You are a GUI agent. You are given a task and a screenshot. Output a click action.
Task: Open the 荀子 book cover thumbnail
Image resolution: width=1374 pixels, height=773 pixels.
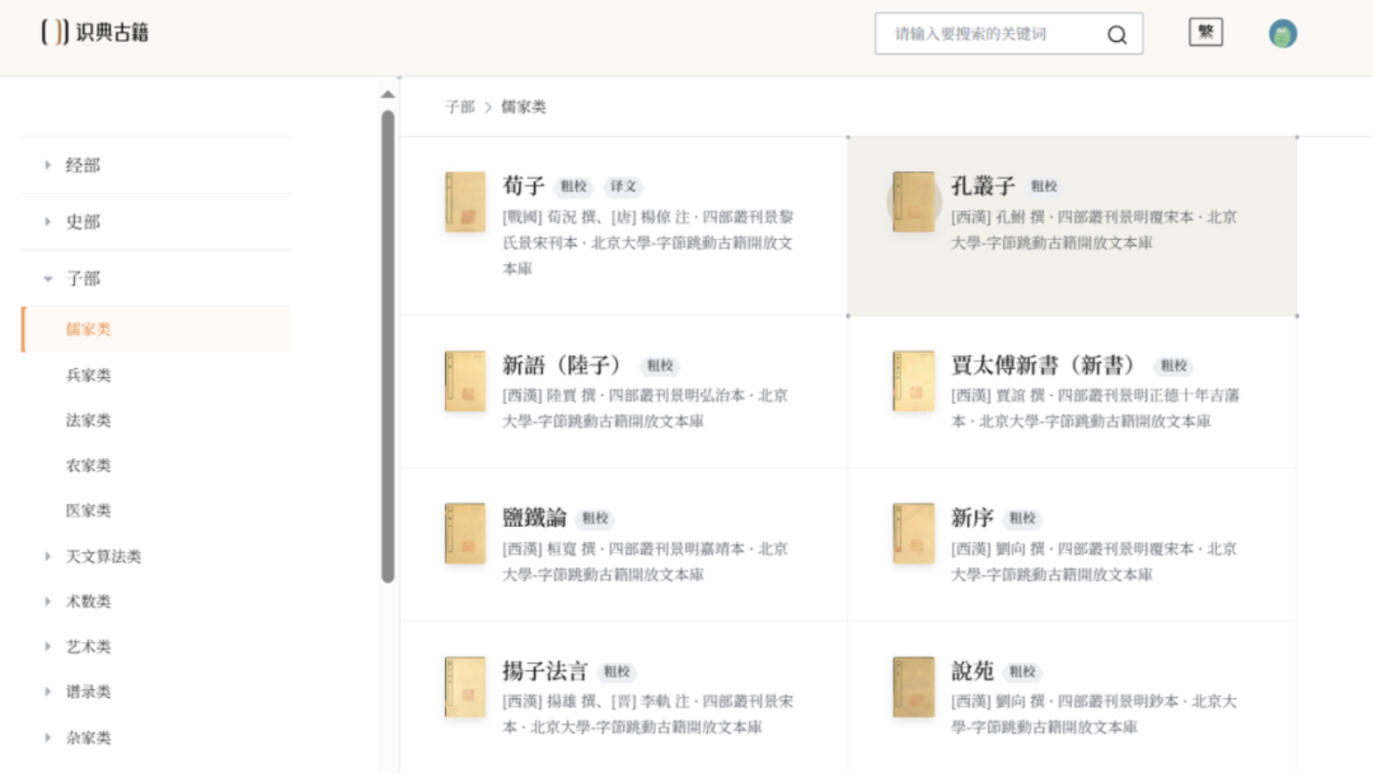[465, 201]
